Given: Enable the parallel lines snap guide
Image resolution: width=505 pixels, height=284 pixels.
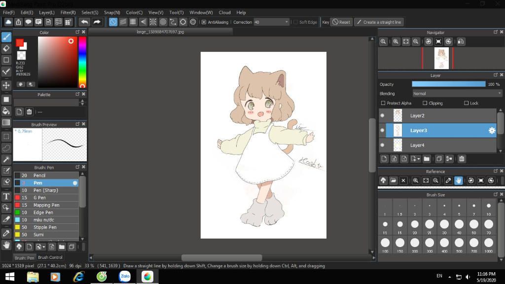Looking at the screenshot, I should point(123,22).
